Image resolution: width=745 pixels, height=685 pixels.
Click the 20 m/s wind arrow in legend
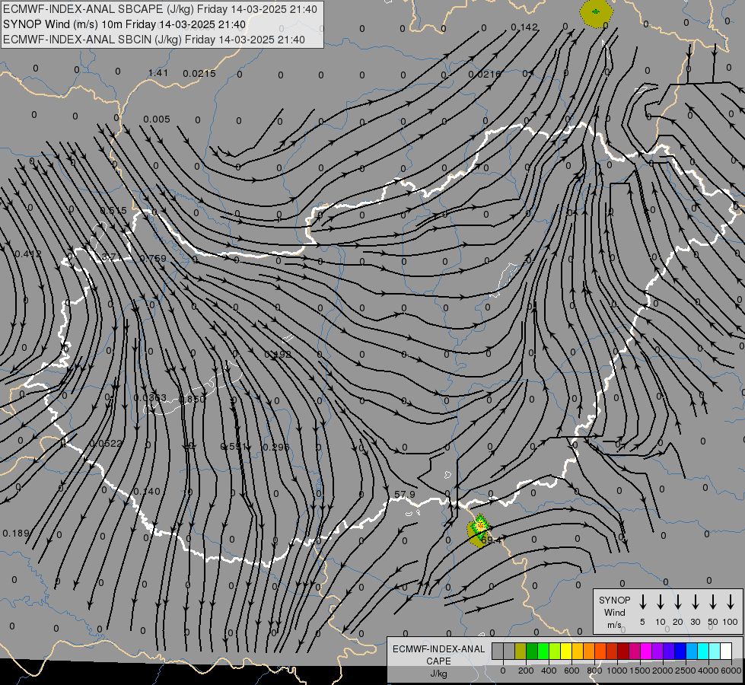point(678,602)
